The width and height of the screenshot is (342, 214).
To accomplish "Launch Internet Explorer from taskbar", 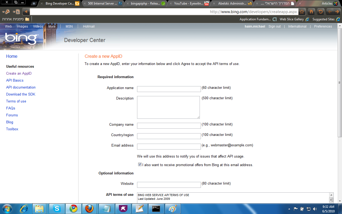I will [24, 208].
